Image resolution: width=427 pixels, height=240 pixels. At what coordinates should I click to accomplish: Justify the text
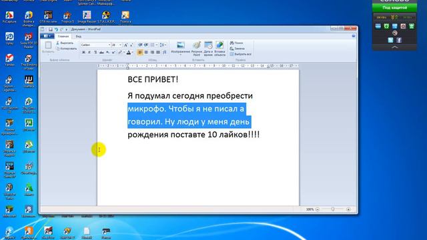pos(158,52)
